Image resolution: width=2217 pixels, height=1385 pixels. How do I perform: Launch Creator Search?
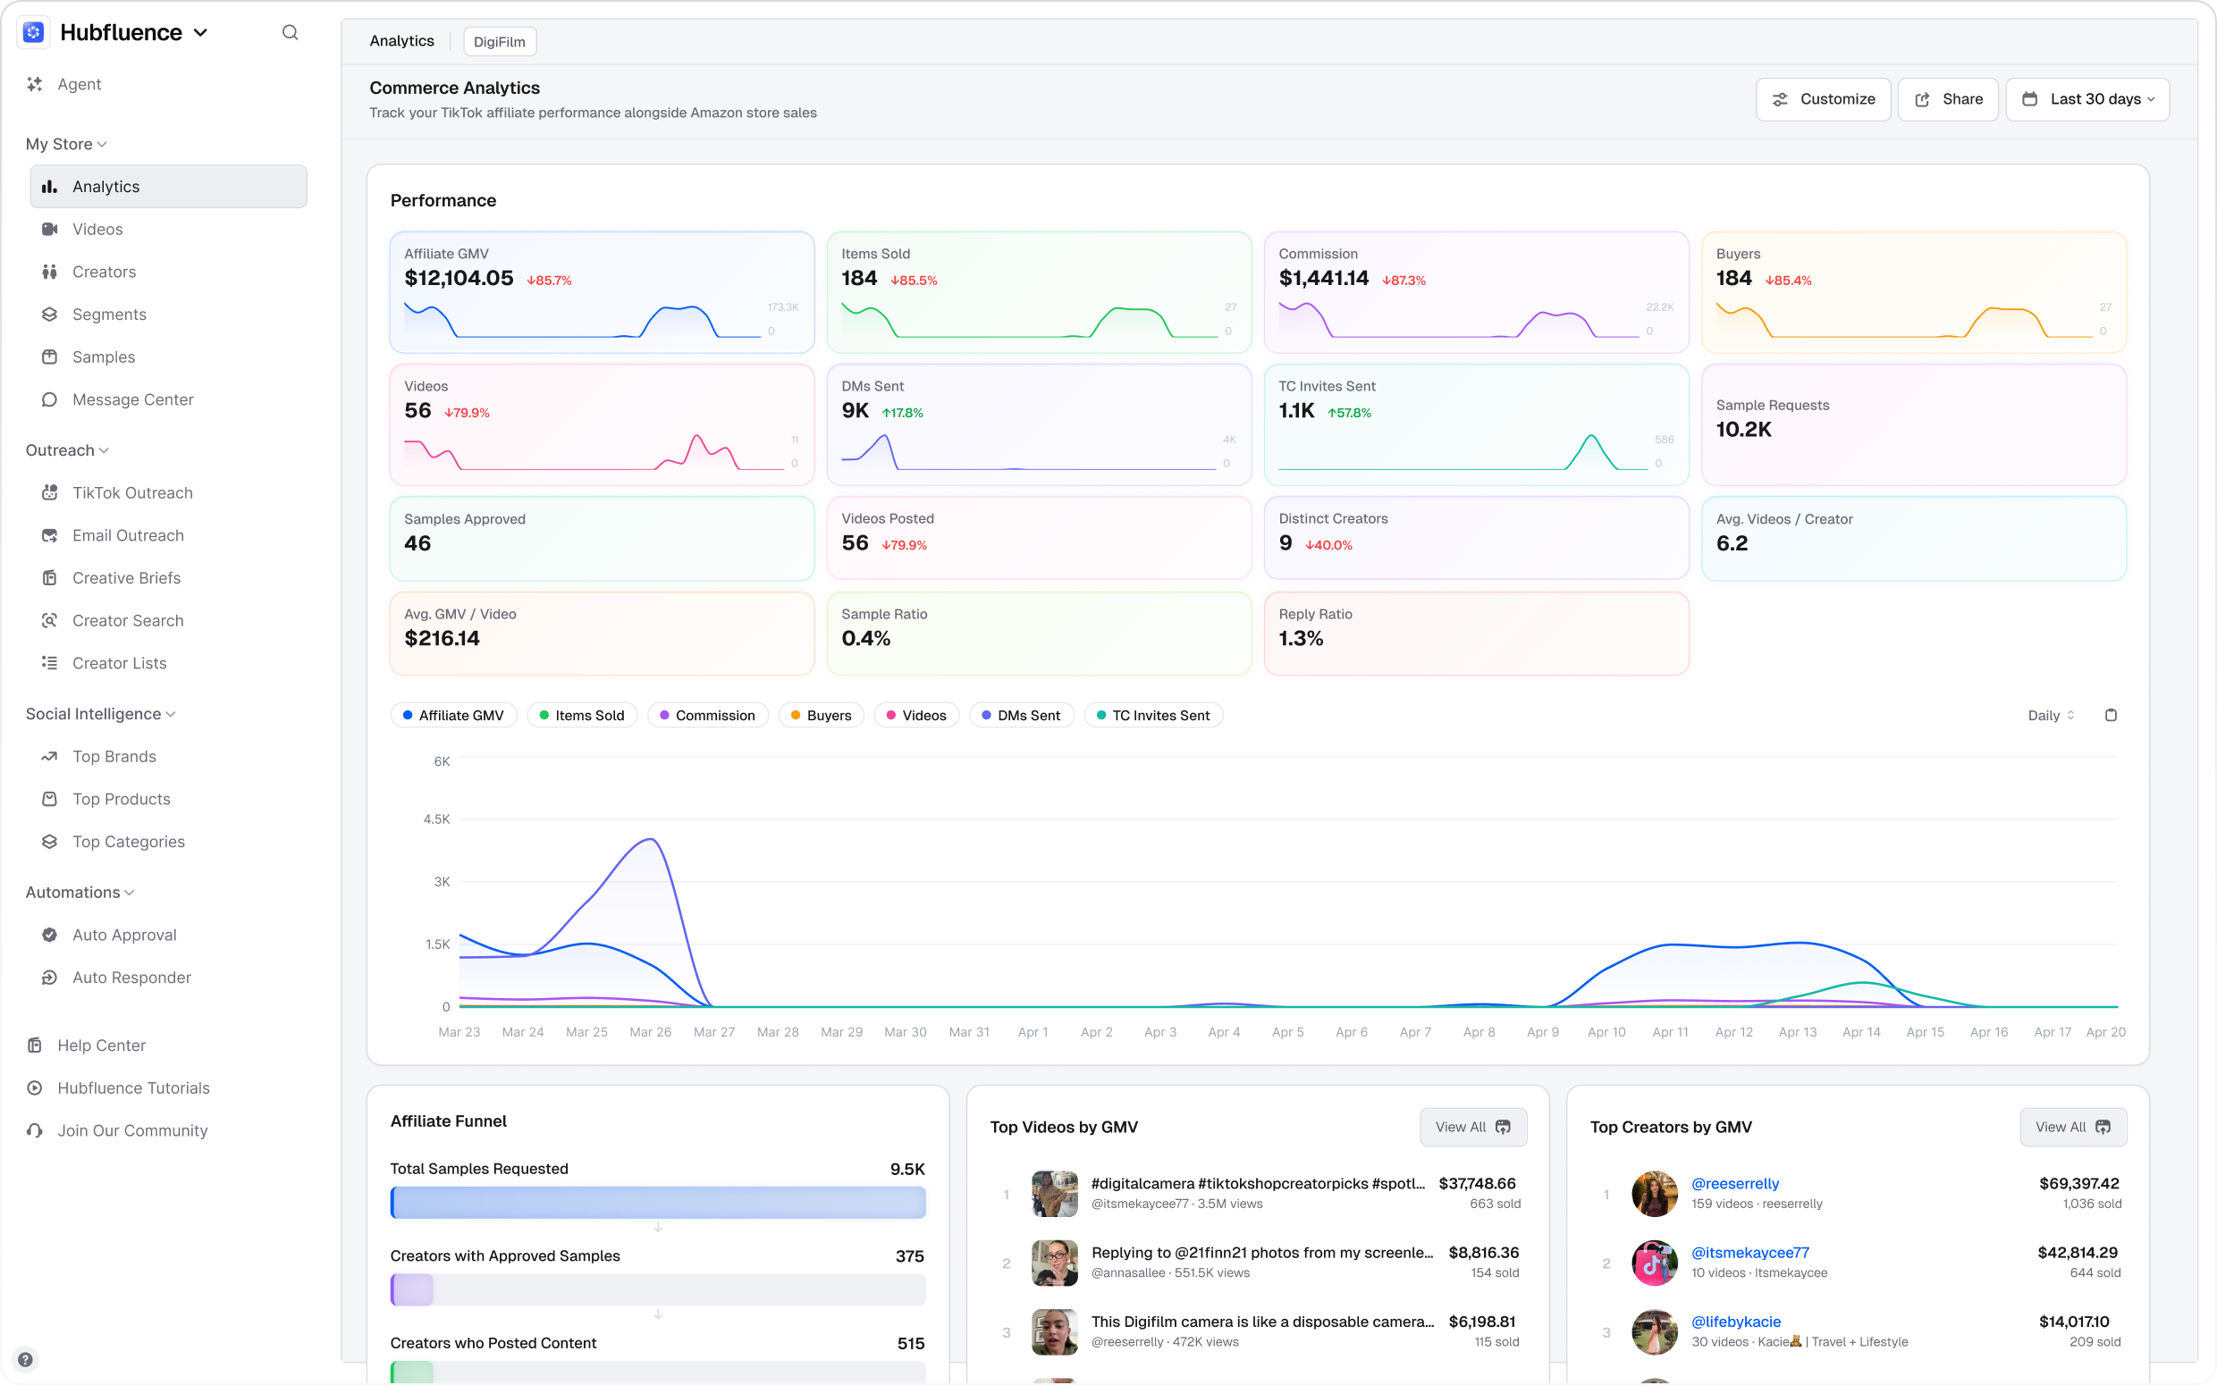point(129,620)
